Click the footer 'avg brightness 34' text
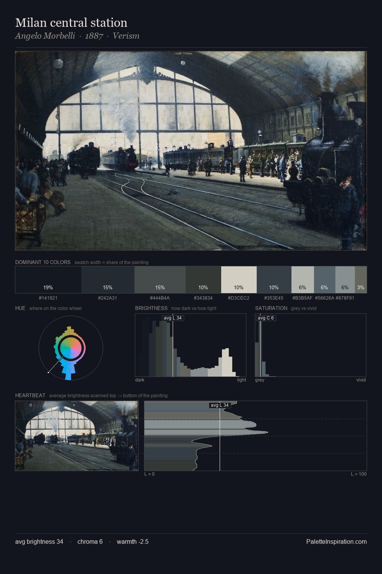This screenshot has width=382, height=574. (x=39, y=541)
